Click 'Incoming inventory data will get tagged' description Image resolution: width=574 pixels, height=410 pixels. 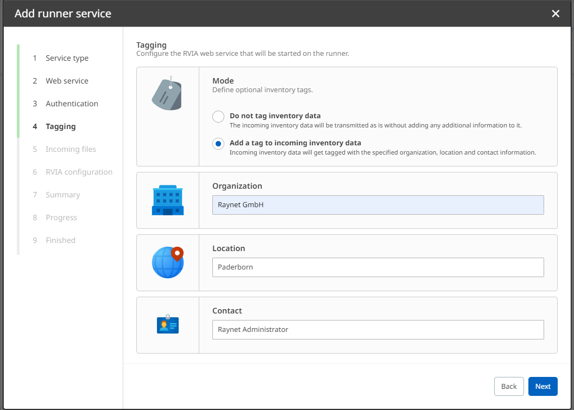[x=382, y=152]
